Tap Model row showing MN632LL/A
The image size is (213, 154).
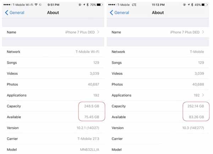click(53, 149)
